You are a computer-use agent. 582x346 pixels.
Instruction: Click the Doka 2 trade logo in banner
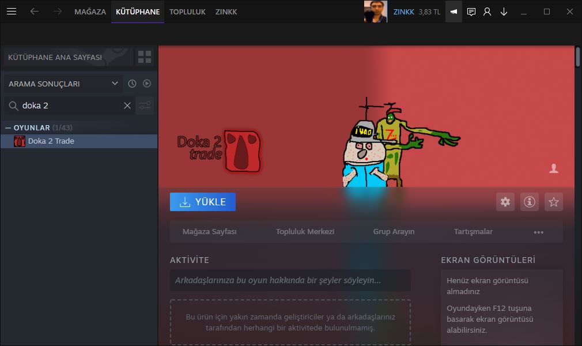point(218,151)
